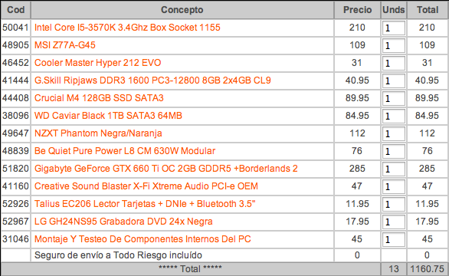Open the MSI Z77A-G45 product link

tap(64, 45)
